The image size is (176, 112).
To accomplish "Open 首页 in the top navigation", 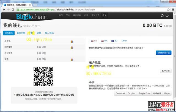I will click(61, 15).
